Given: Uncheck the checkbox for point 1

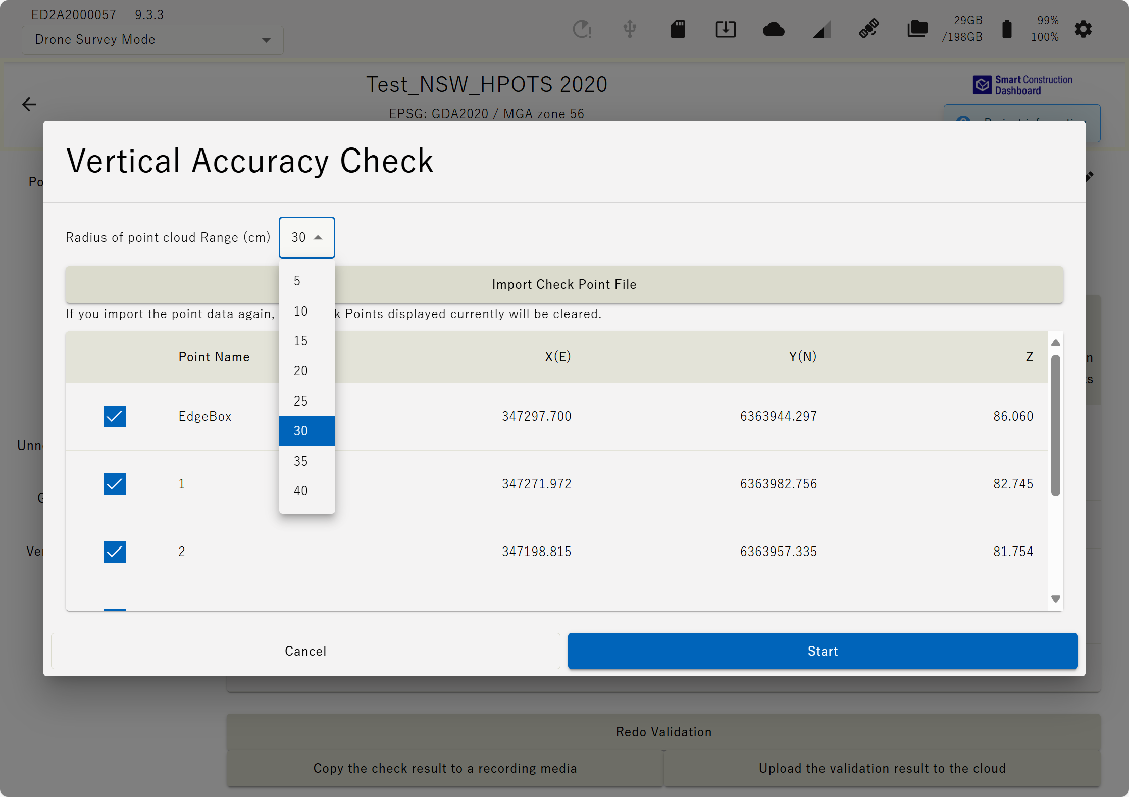Looking at the screenshot, I should 115,484.
